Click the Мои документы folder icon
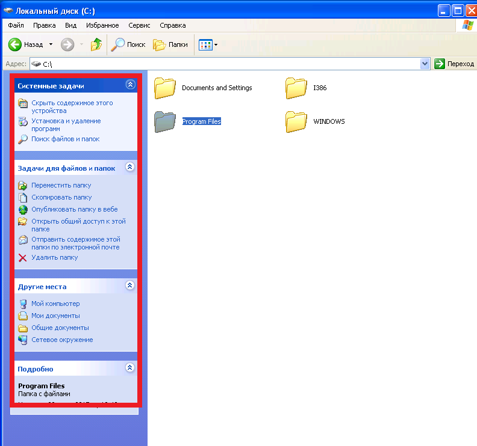This screenshot has height=446, width=477. (23, 316)
